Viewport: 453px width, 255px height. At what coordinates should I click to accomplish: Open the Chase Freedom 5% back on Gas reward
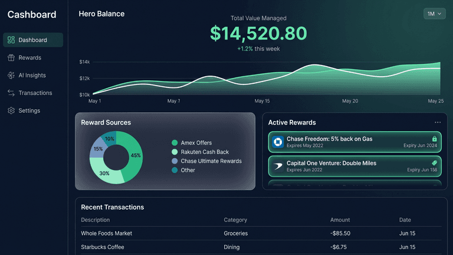tap(354, 142)
